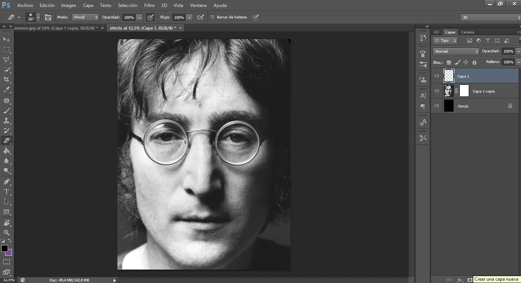This screenshot has width=521, height=283.
Task: Select the Brush tool in the toolbar
Action: 6,110
